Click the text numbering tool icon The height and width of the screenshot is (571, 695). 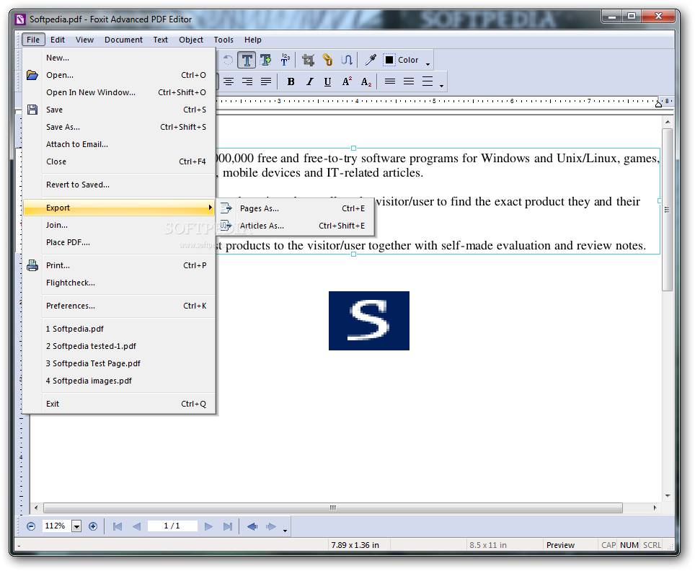click(285, 60)
